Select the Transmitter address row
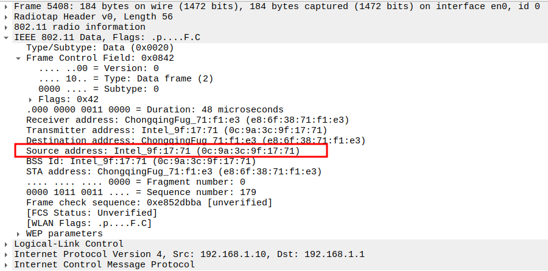Screen dimensions: 548x271 coord(177,130)
